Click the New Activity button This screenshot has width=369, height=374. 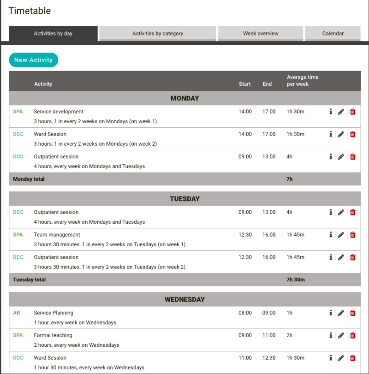pyautogui.click(x=33, y=59)
